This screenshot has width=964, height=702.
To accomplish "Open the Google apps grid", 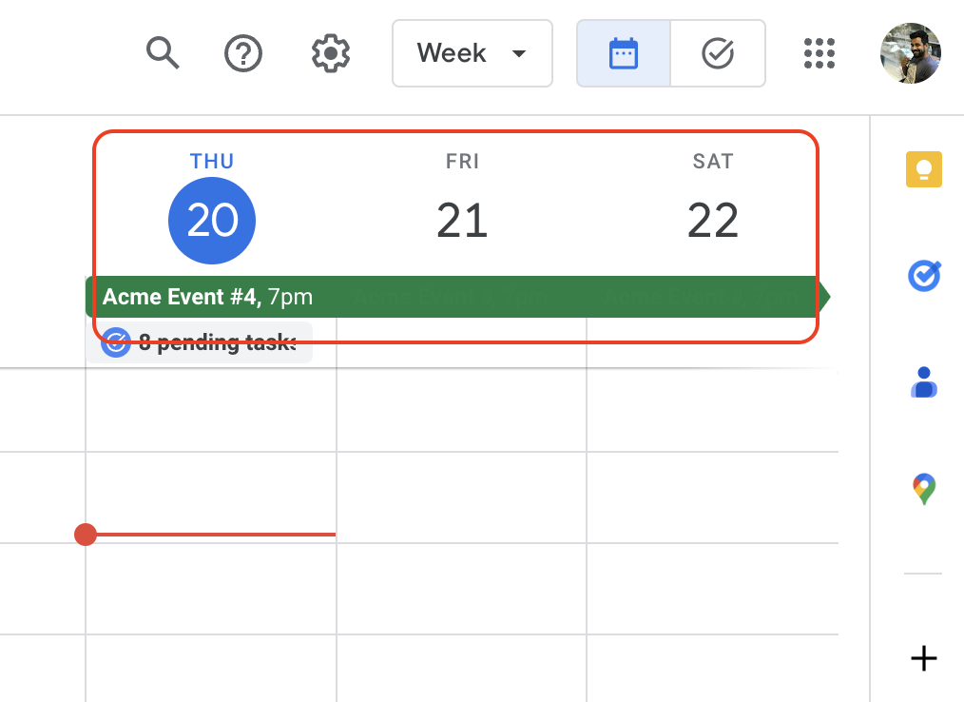I will 819,53.
